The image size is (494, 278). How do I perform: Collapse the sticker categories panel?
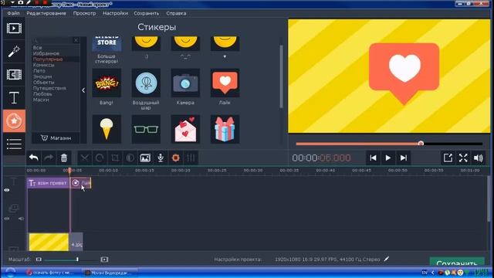(x=83, y=90)
